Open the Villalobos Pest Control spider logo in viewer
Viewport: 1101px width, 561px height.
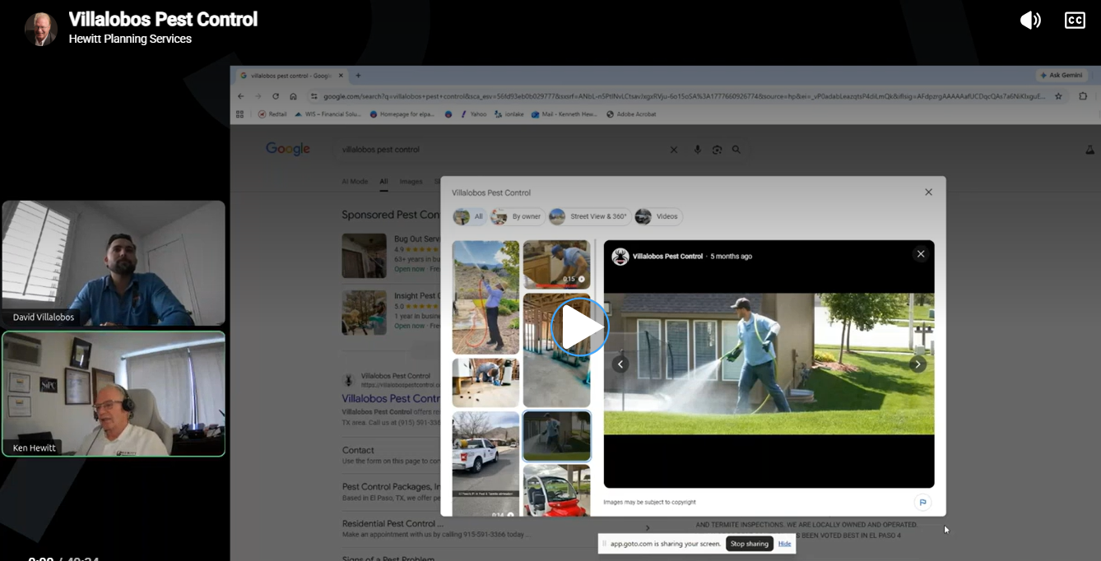(620, 256)
